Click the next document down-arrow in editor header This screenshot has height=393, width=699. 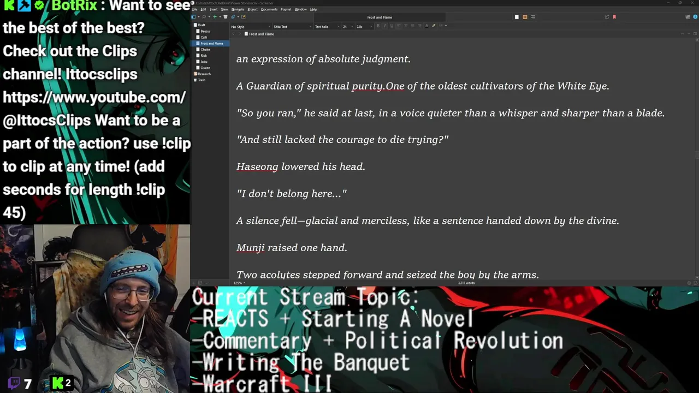coord(689,34)
